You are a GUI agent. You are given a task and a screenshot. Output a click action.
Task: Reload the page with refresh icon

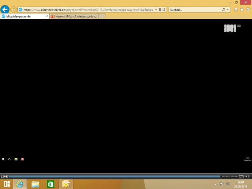coord(164,9)
